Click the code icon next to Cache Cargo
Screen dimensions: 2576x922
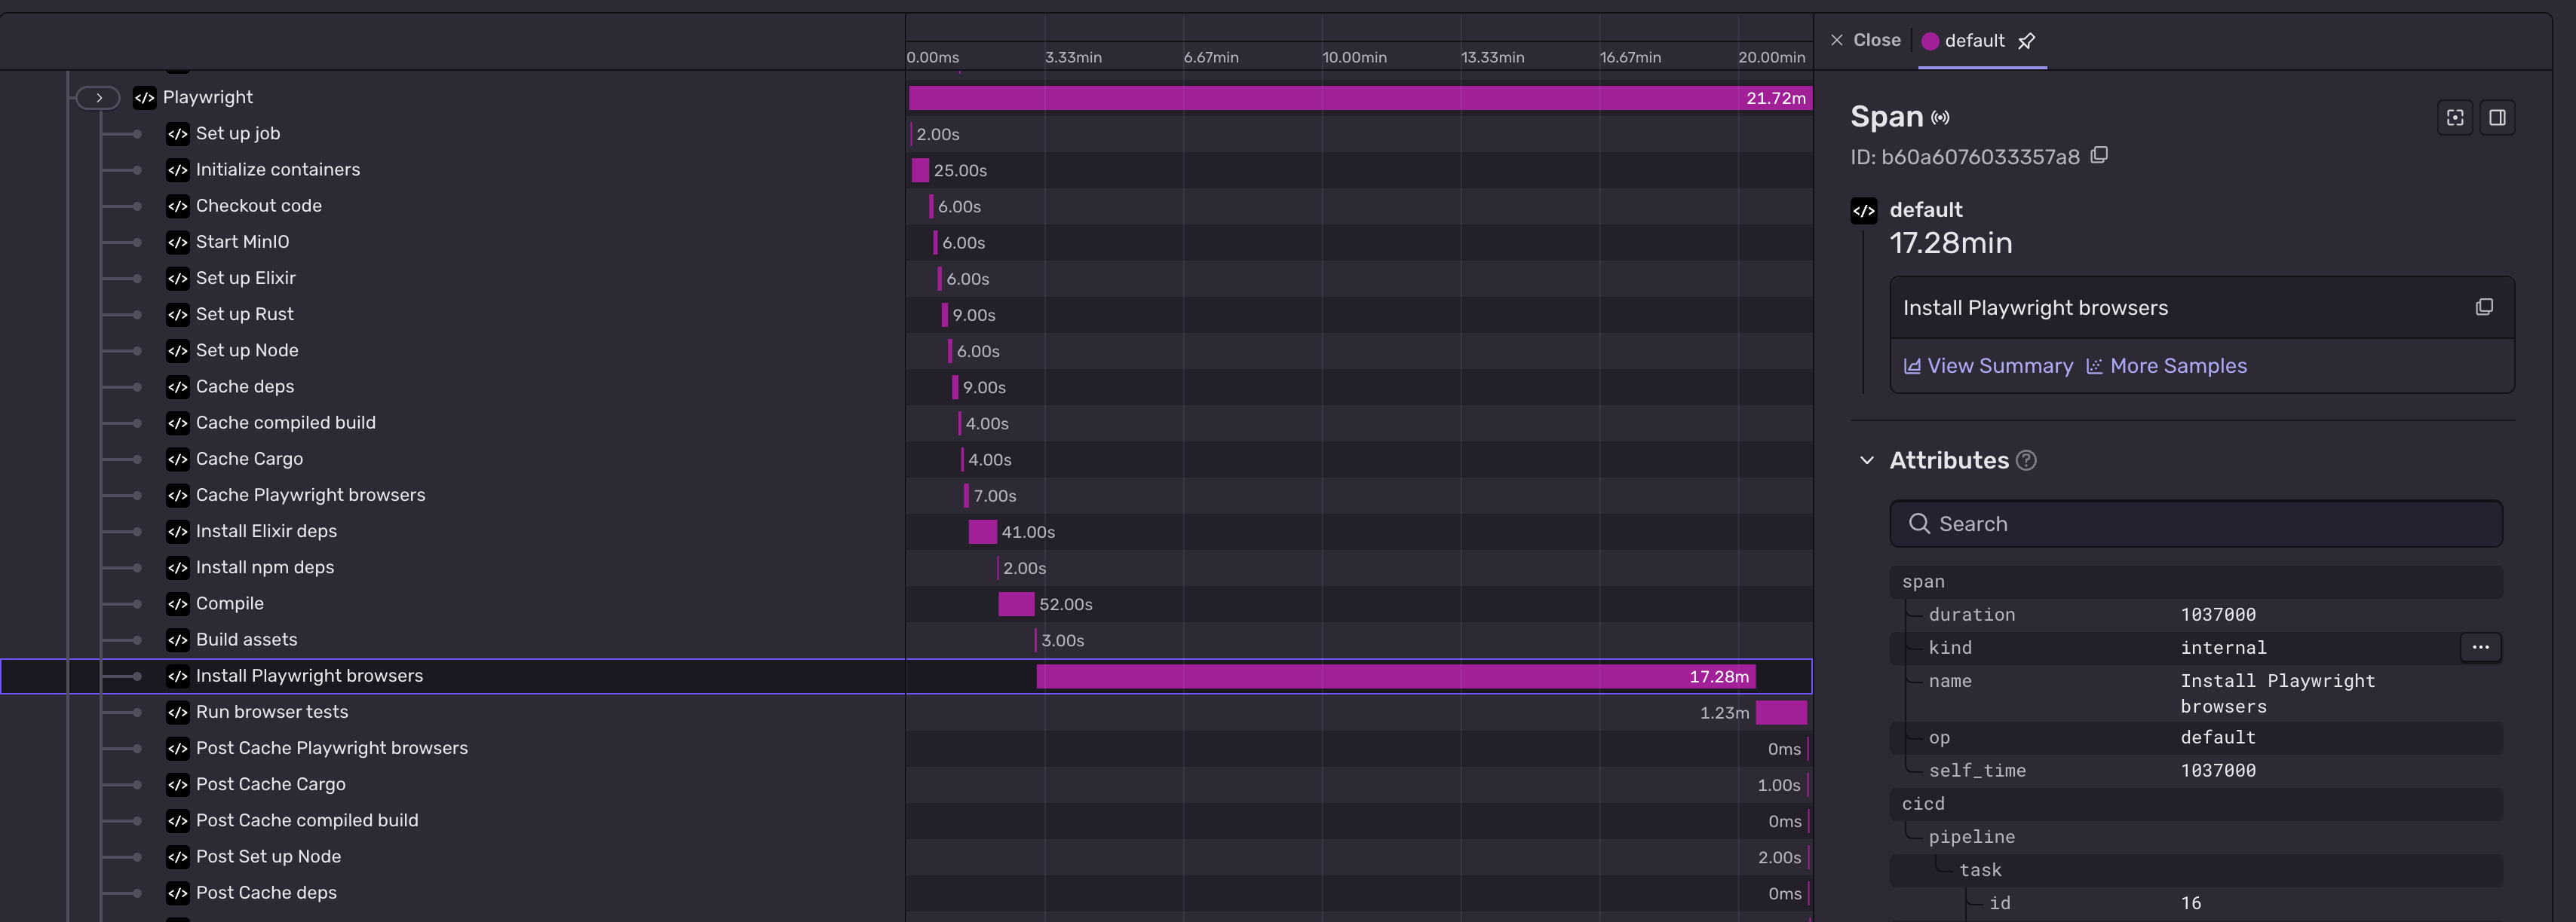(x=177, y=459)
